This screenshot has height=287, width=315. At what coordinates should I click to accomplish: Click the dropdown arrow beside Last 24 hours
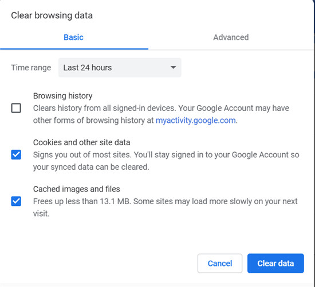coord(173,67)
